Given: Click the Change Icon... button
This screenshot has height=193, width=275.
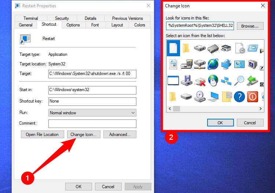Looking at the screenshot, I should pos(84,135).
